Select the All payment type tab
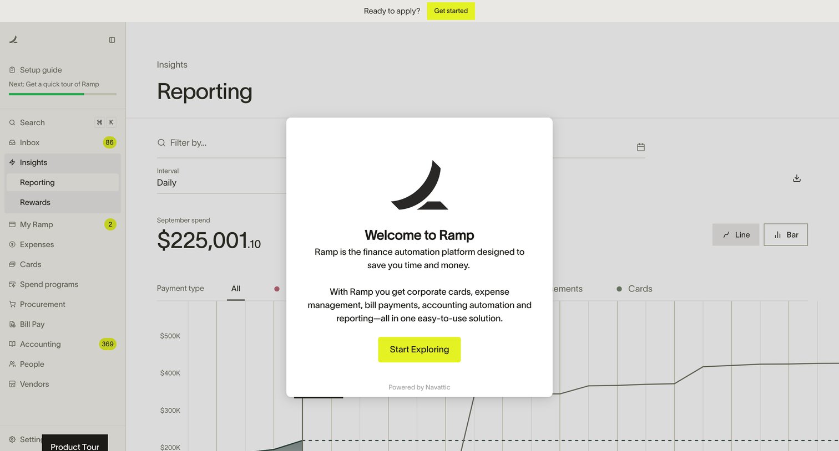 click(236, 289)
